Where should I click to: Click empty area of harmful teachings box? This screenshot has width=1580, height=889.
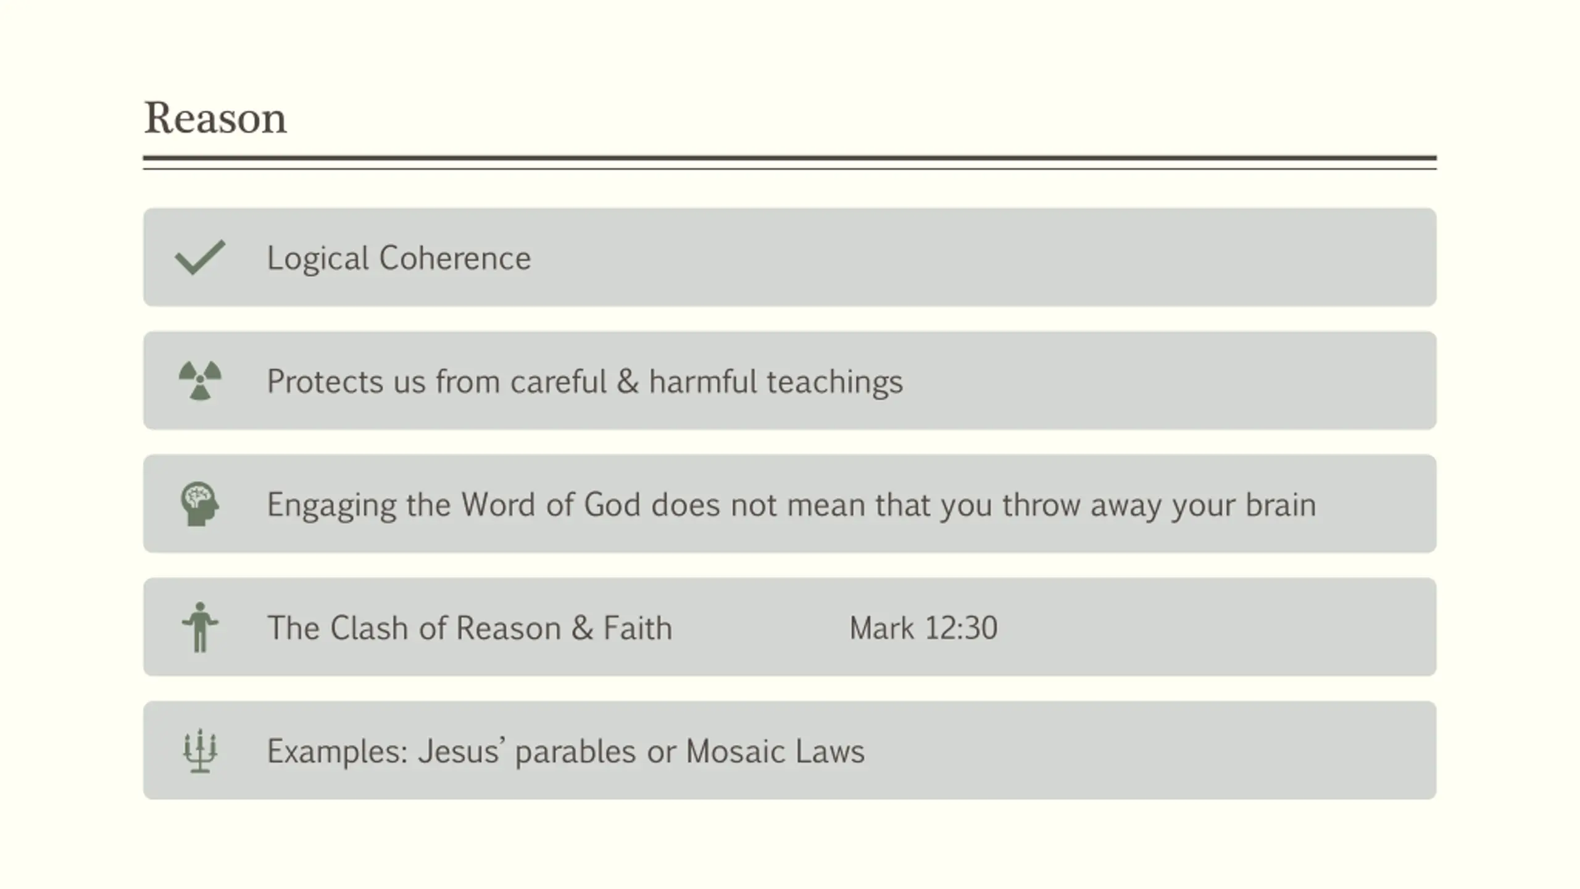[1173, 380]
